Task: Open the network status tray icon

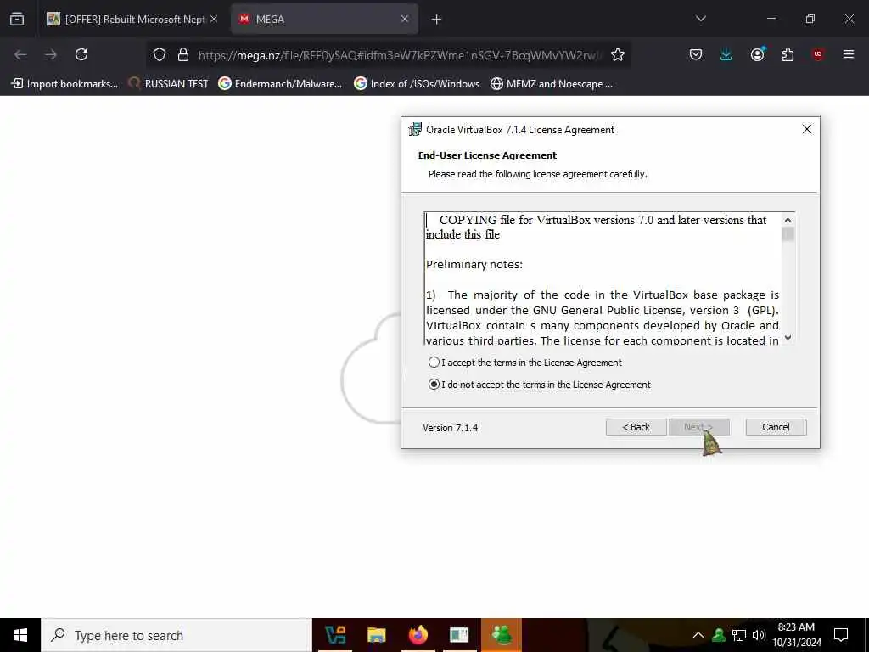Action: 739,635
